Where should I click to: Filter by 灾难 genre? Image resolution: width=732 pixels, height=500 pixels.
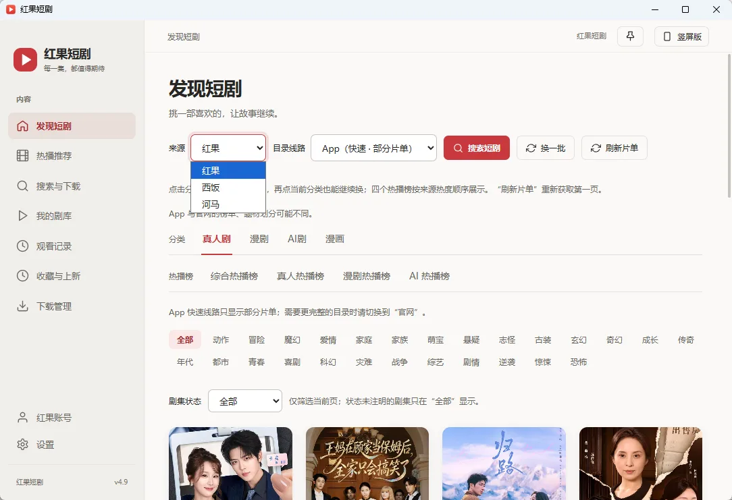point(364,362)
